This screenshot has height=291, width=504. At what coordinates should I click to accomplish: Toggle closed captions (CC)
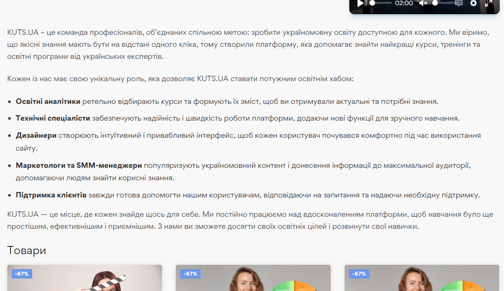pyautogui.click(x=458, y=3)
